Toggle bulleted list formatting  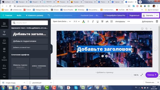(x=112, y=21)
